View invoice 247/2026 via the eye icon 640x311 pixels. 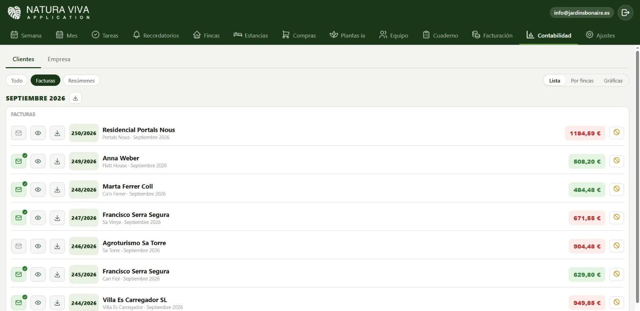pos(38,218)
